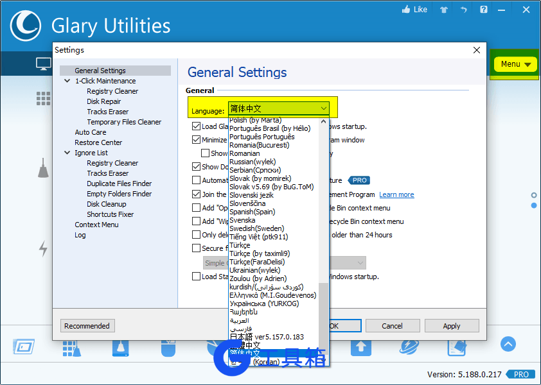Image resolution: width=541 pixels, height=385 pixels.
Task: Click the undo arrow icon in title bar
Action: point(463,10)
